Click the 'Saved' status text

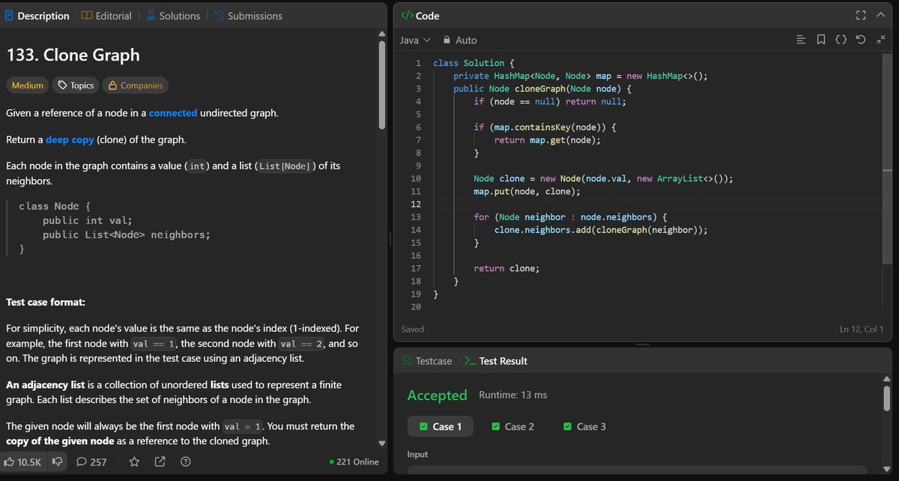[413, 329]
